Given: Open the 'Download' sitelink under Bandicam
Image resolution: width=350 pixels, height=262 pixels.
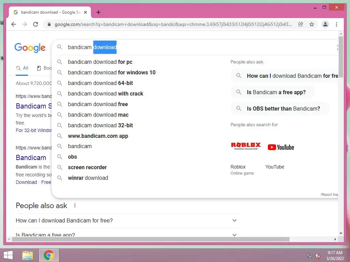Looking at the screenshot, I should coord(26,182).
